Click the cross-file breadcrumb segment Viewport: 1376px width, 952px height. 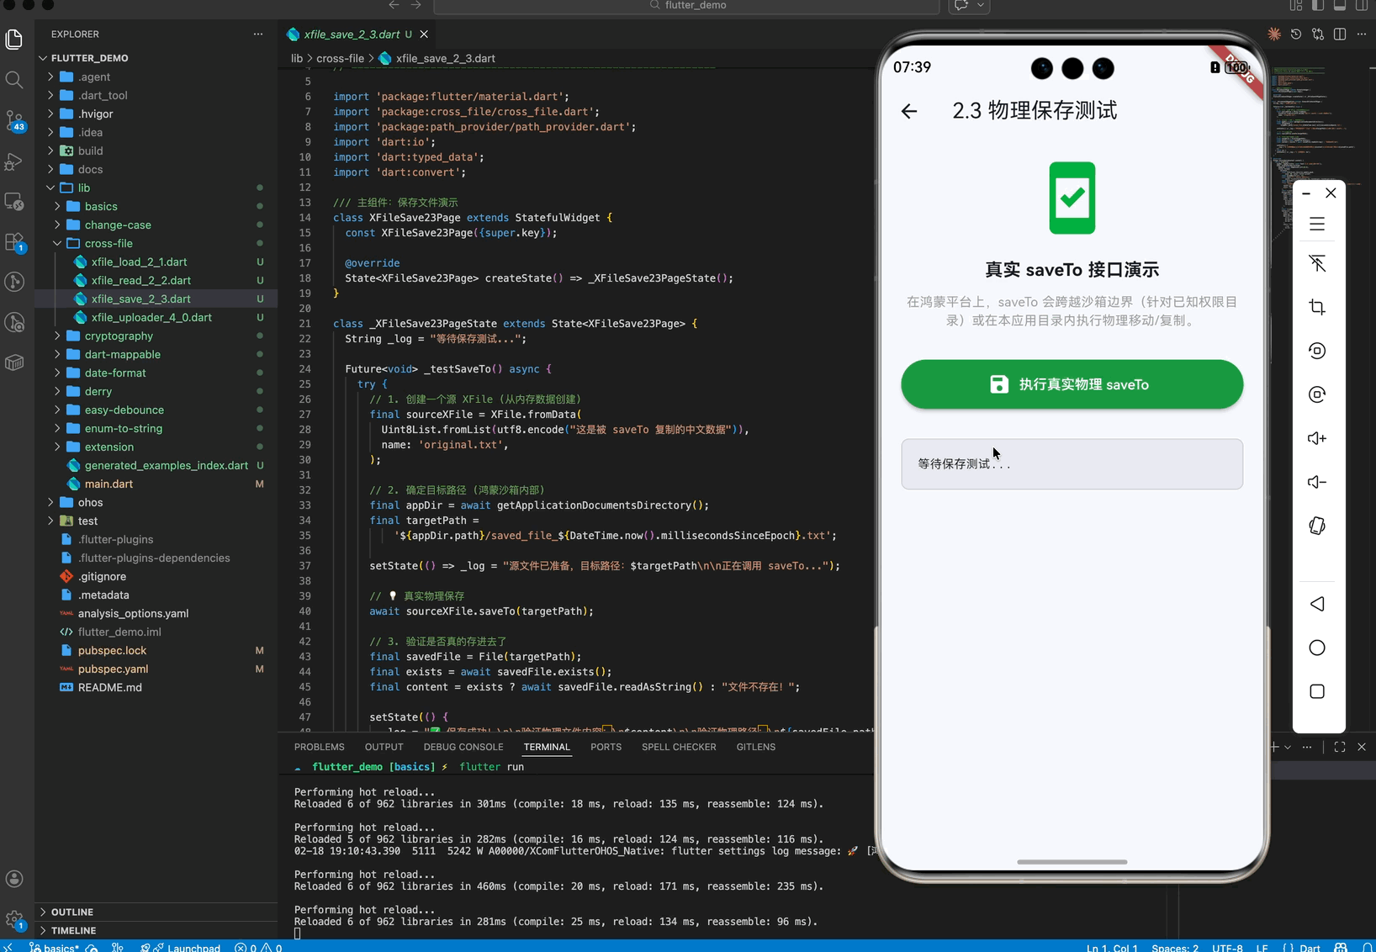click(341, 58)
